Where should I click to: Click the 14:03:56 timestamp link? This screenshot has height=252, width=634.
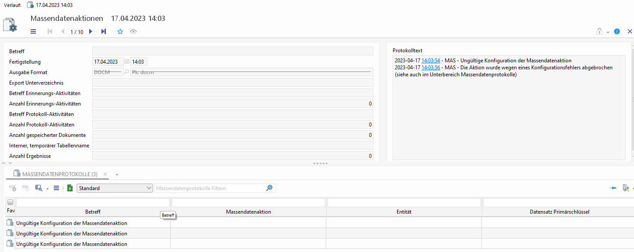click(431, 68)
